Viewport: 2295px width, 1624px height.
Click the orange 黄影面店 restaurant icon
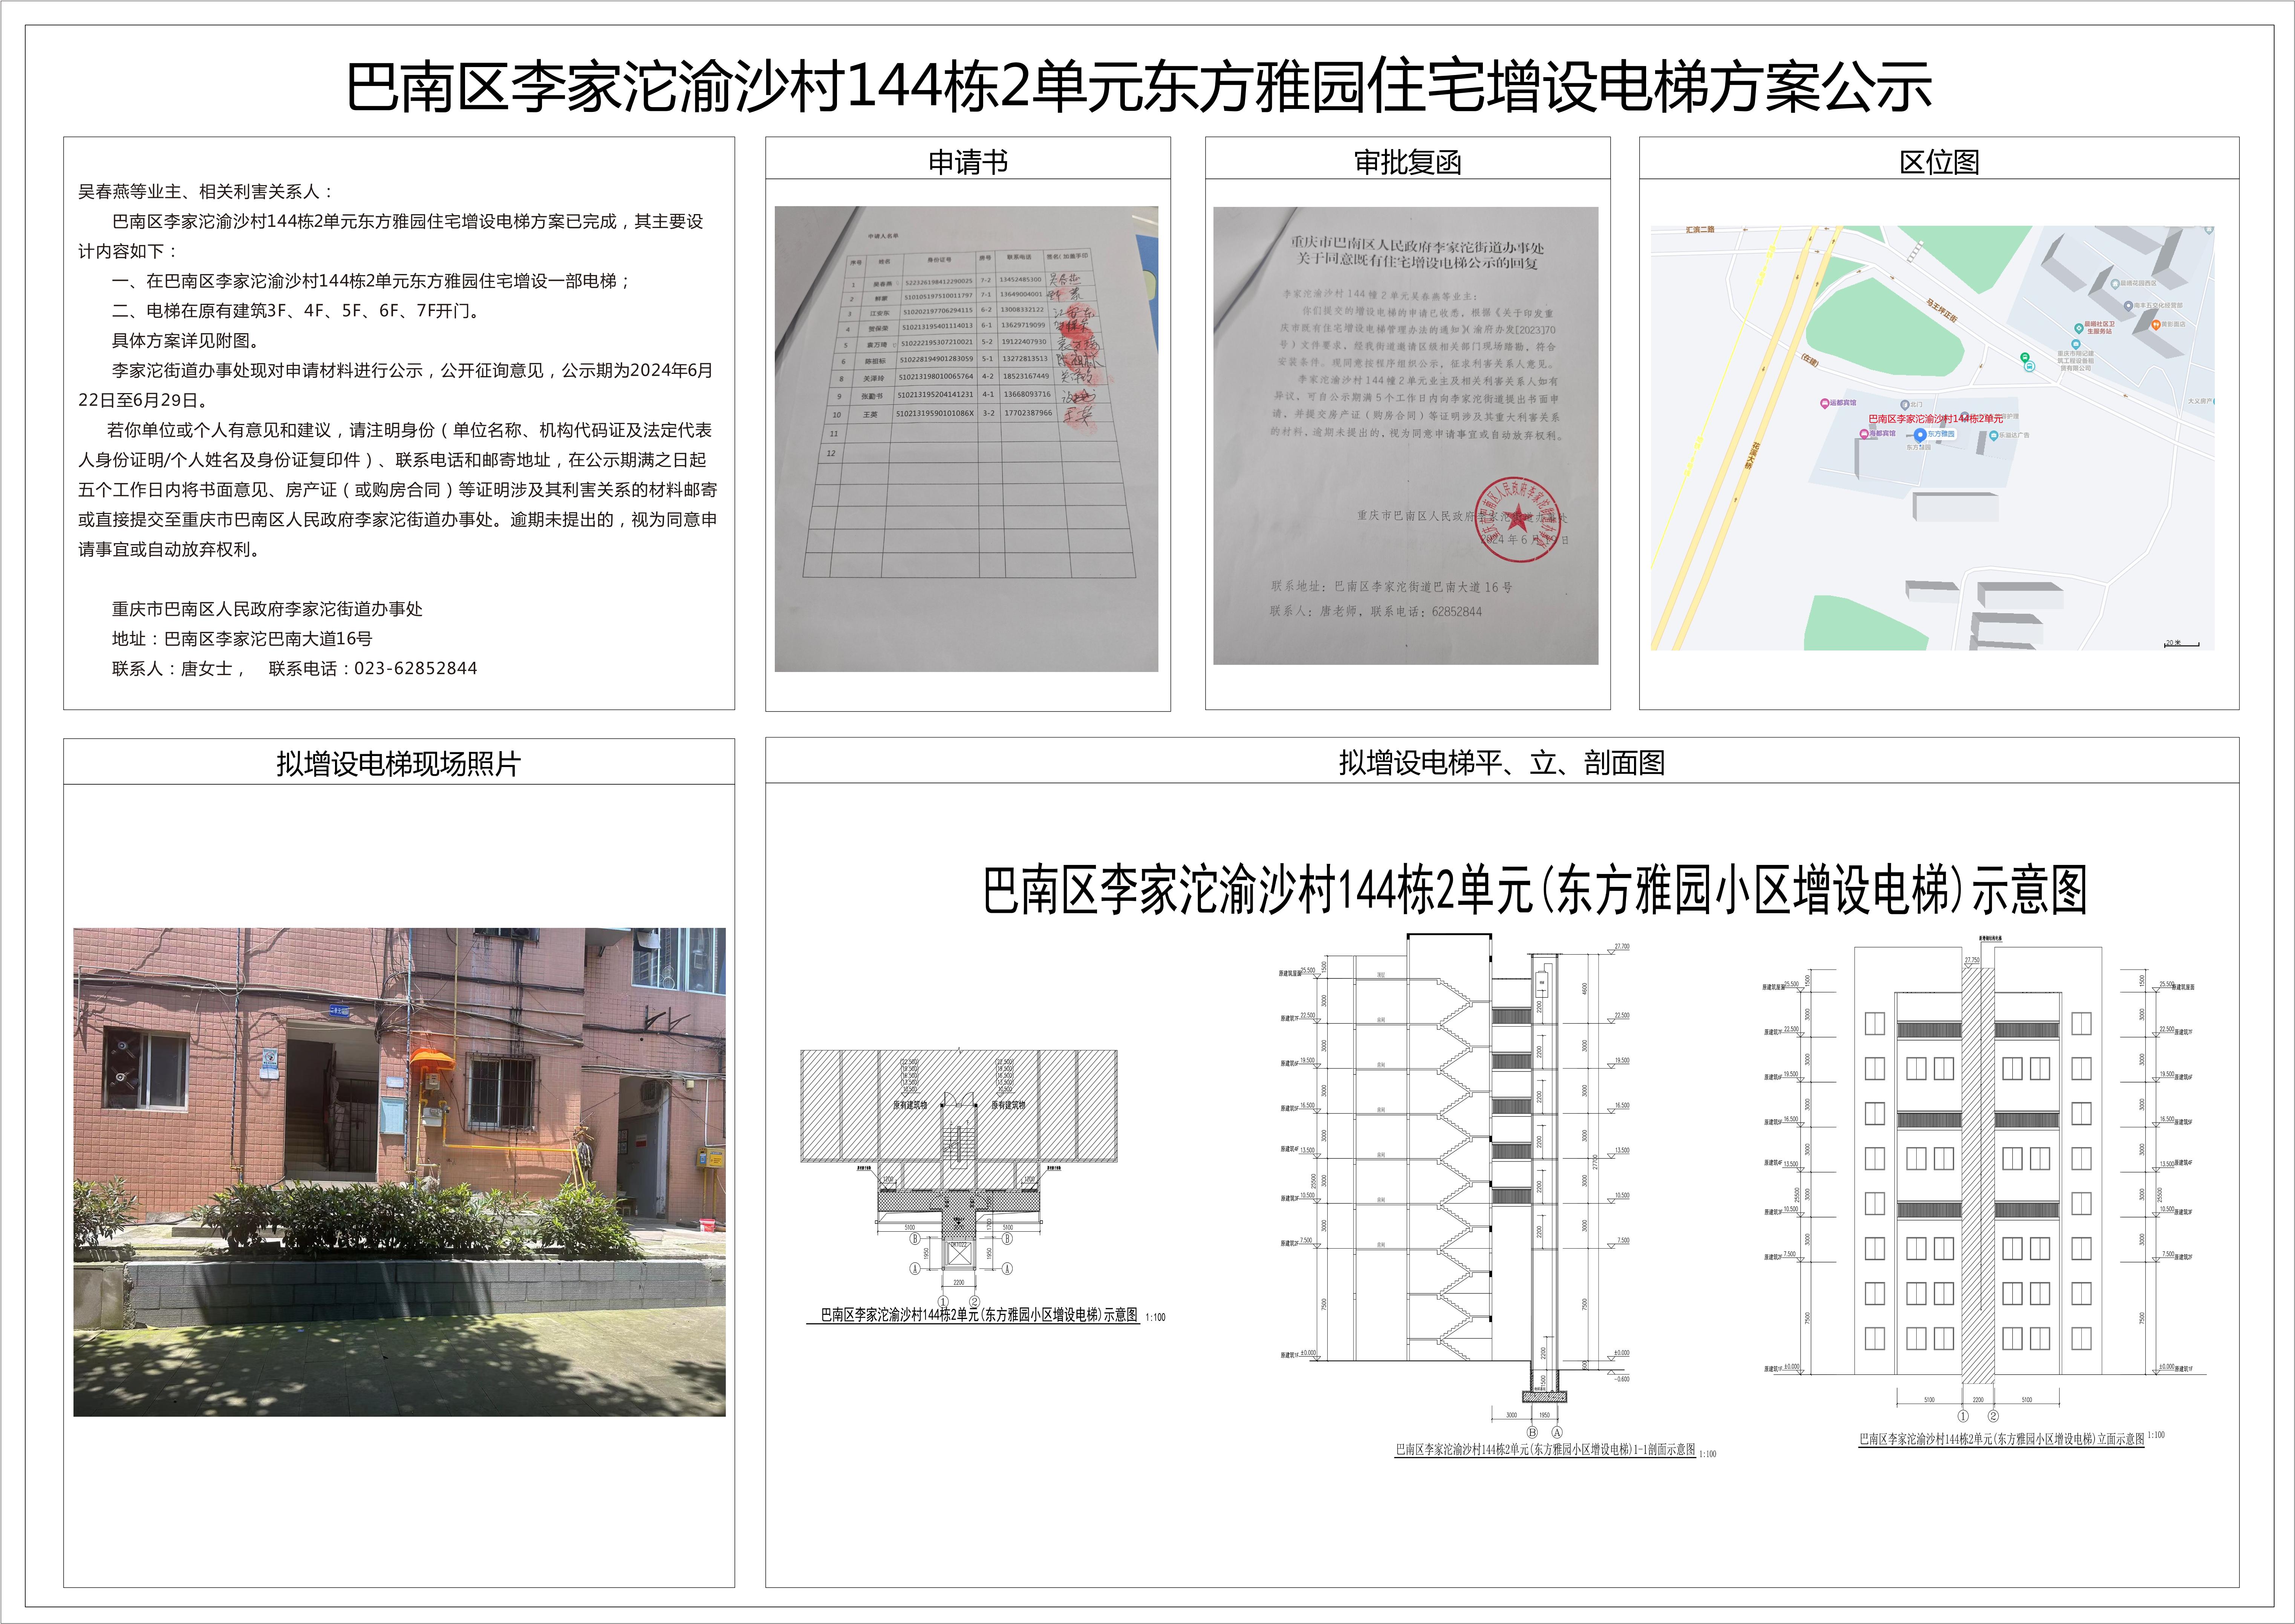2156,325
